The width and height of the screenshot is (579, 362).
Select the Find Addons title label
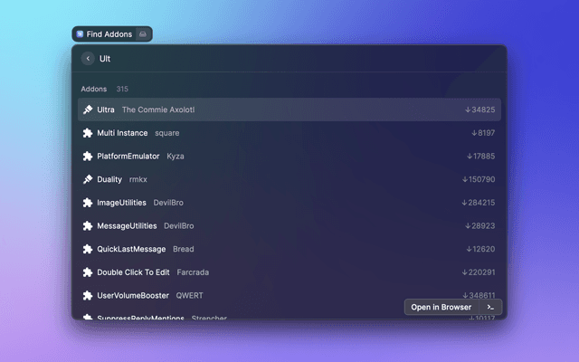[x=109, y=34]
